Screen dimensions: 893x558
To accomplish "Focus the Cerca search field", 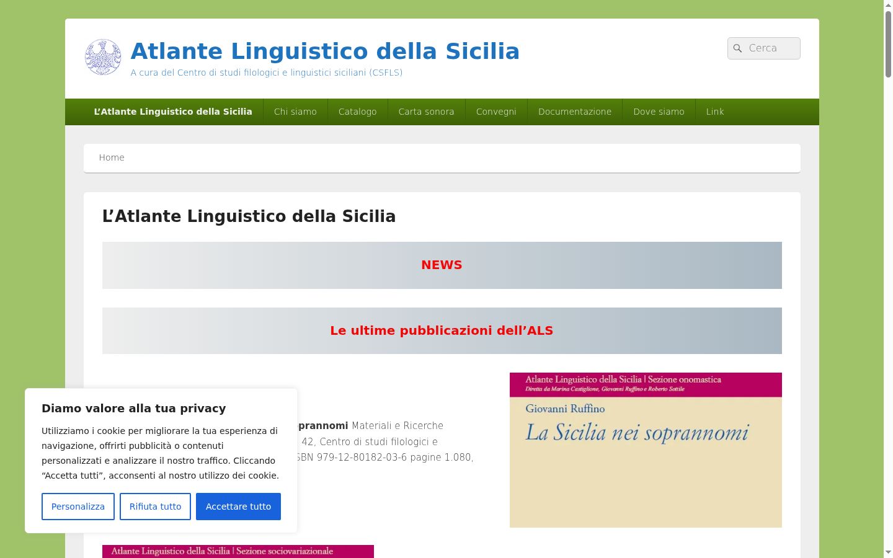I will click(764, 48).
